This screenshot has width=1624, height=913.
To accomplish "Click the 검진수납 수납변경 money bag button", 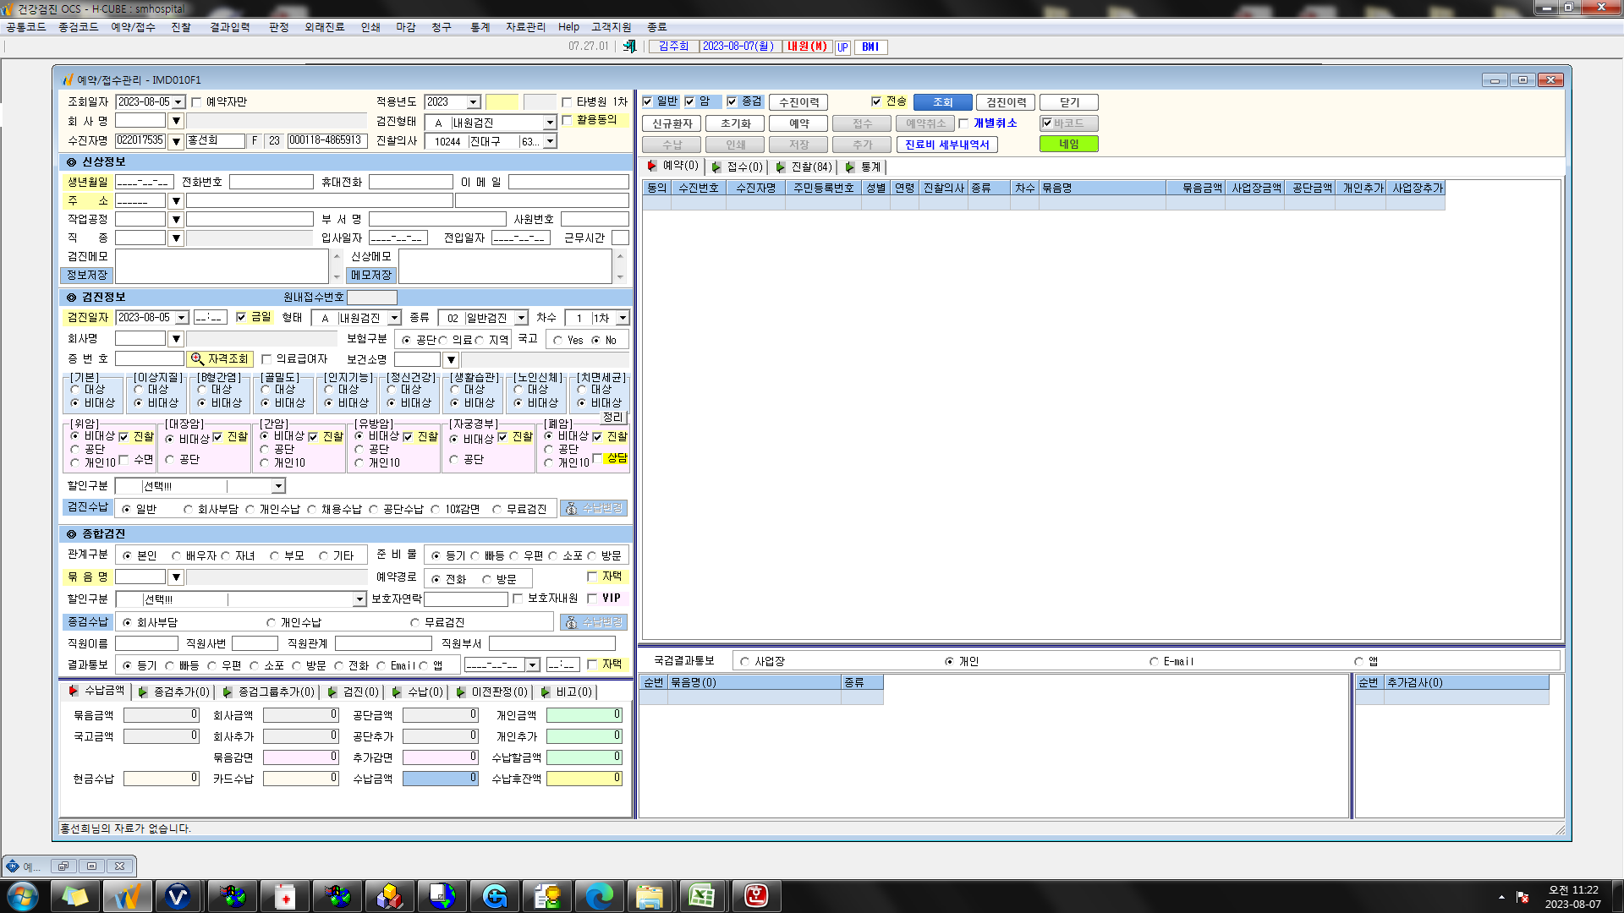I will (594, 508).
